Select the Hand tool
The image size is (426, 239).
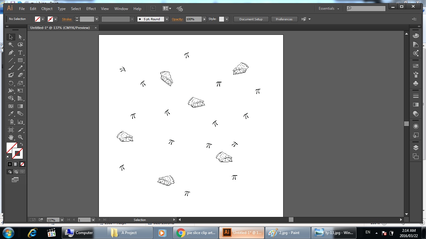pos(11,137)
